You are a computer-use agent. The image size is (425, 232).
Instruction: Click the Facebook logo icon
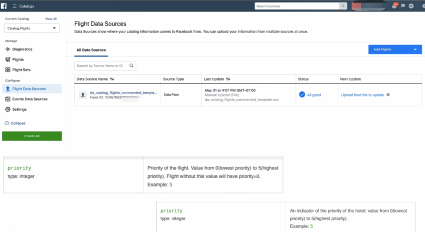4,6
